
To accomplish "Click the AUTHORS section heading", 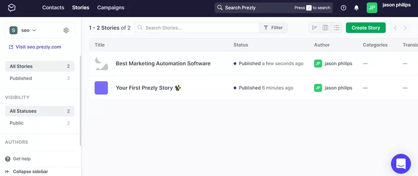I will 17,142.
